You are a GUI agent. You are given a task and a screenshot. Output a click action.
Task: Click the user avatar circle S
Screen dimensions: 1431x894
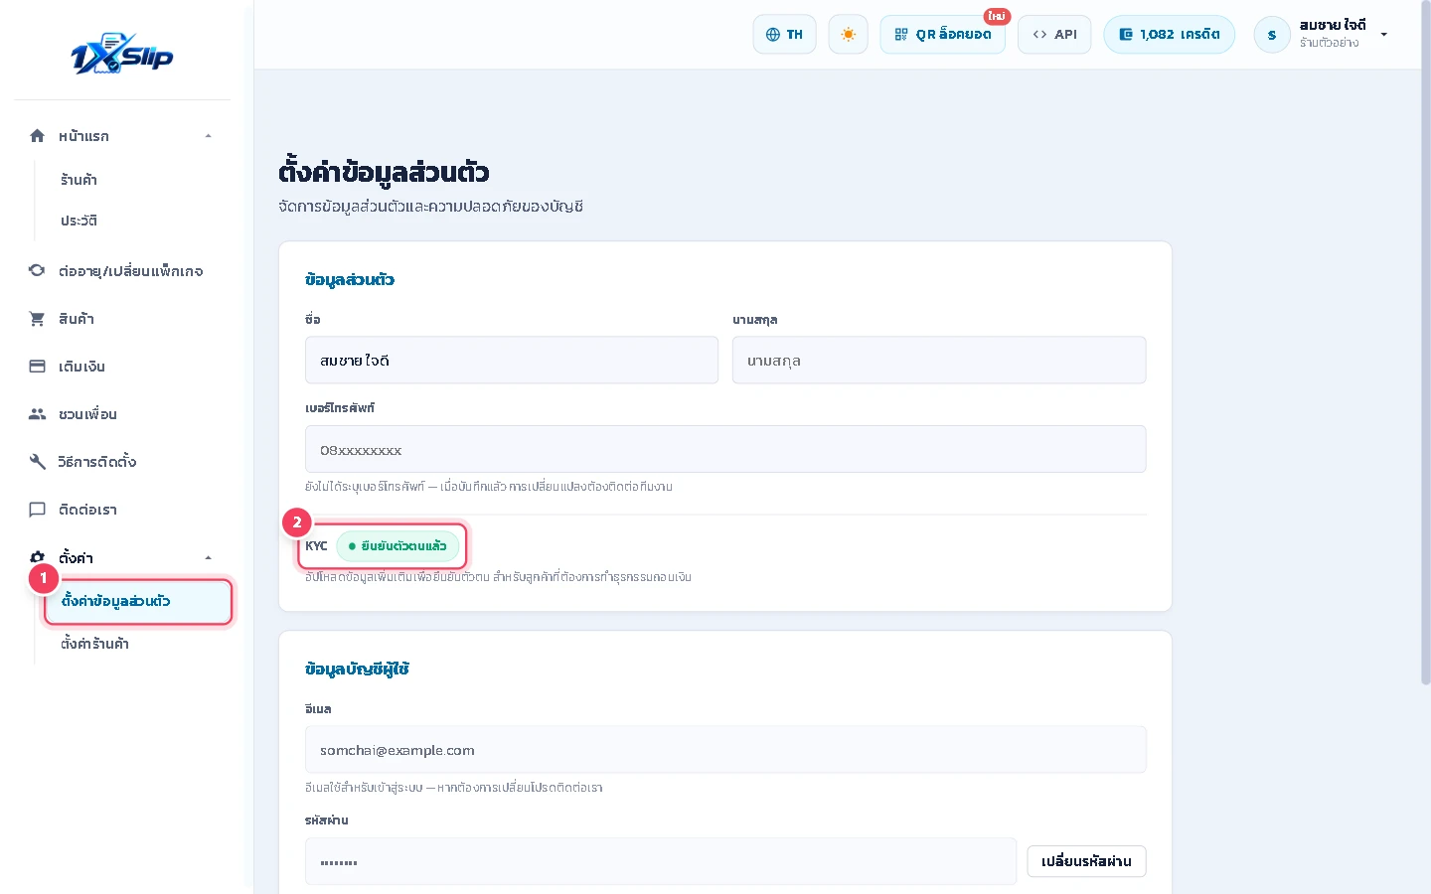(x=1272, y=35)
